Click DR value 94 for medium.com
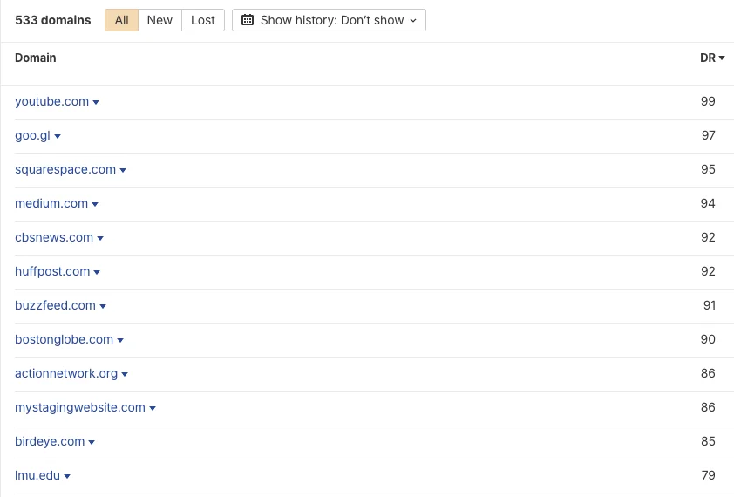Image resolution: width=734 pixels, height=497 pixels. tap(708, 203)
